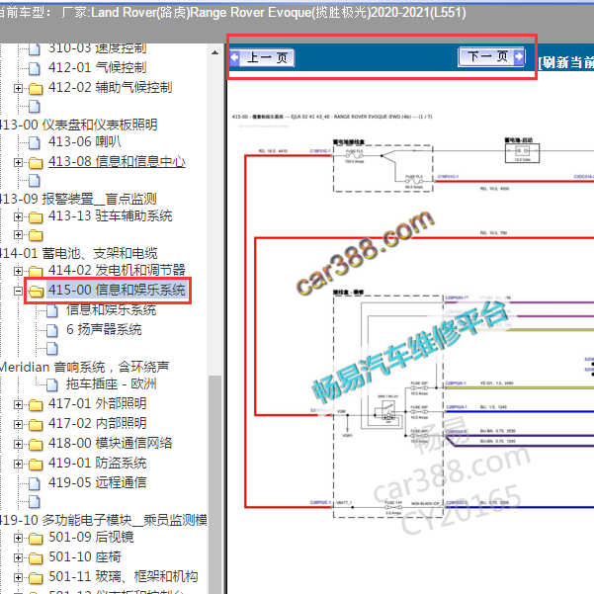The width and height of the screenshot is (594, 594).
Task: Click 417-01 外部照明 folder icon
Action: 36,405
